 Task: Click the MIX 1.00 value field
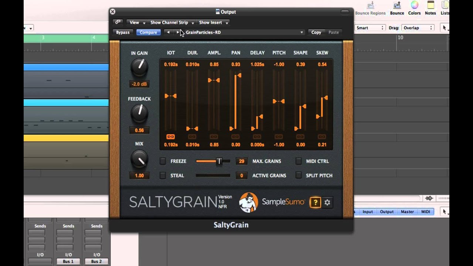tap(139, 175)
